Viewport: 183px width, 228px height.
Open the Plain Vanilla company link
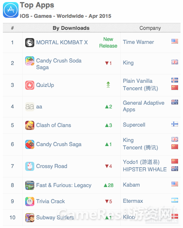point(138,81)
